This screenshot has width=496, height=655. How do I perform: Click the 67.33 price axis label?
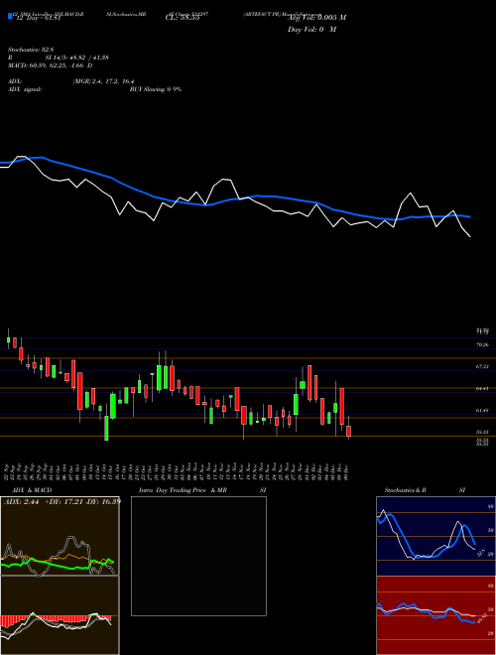(482, 367)
